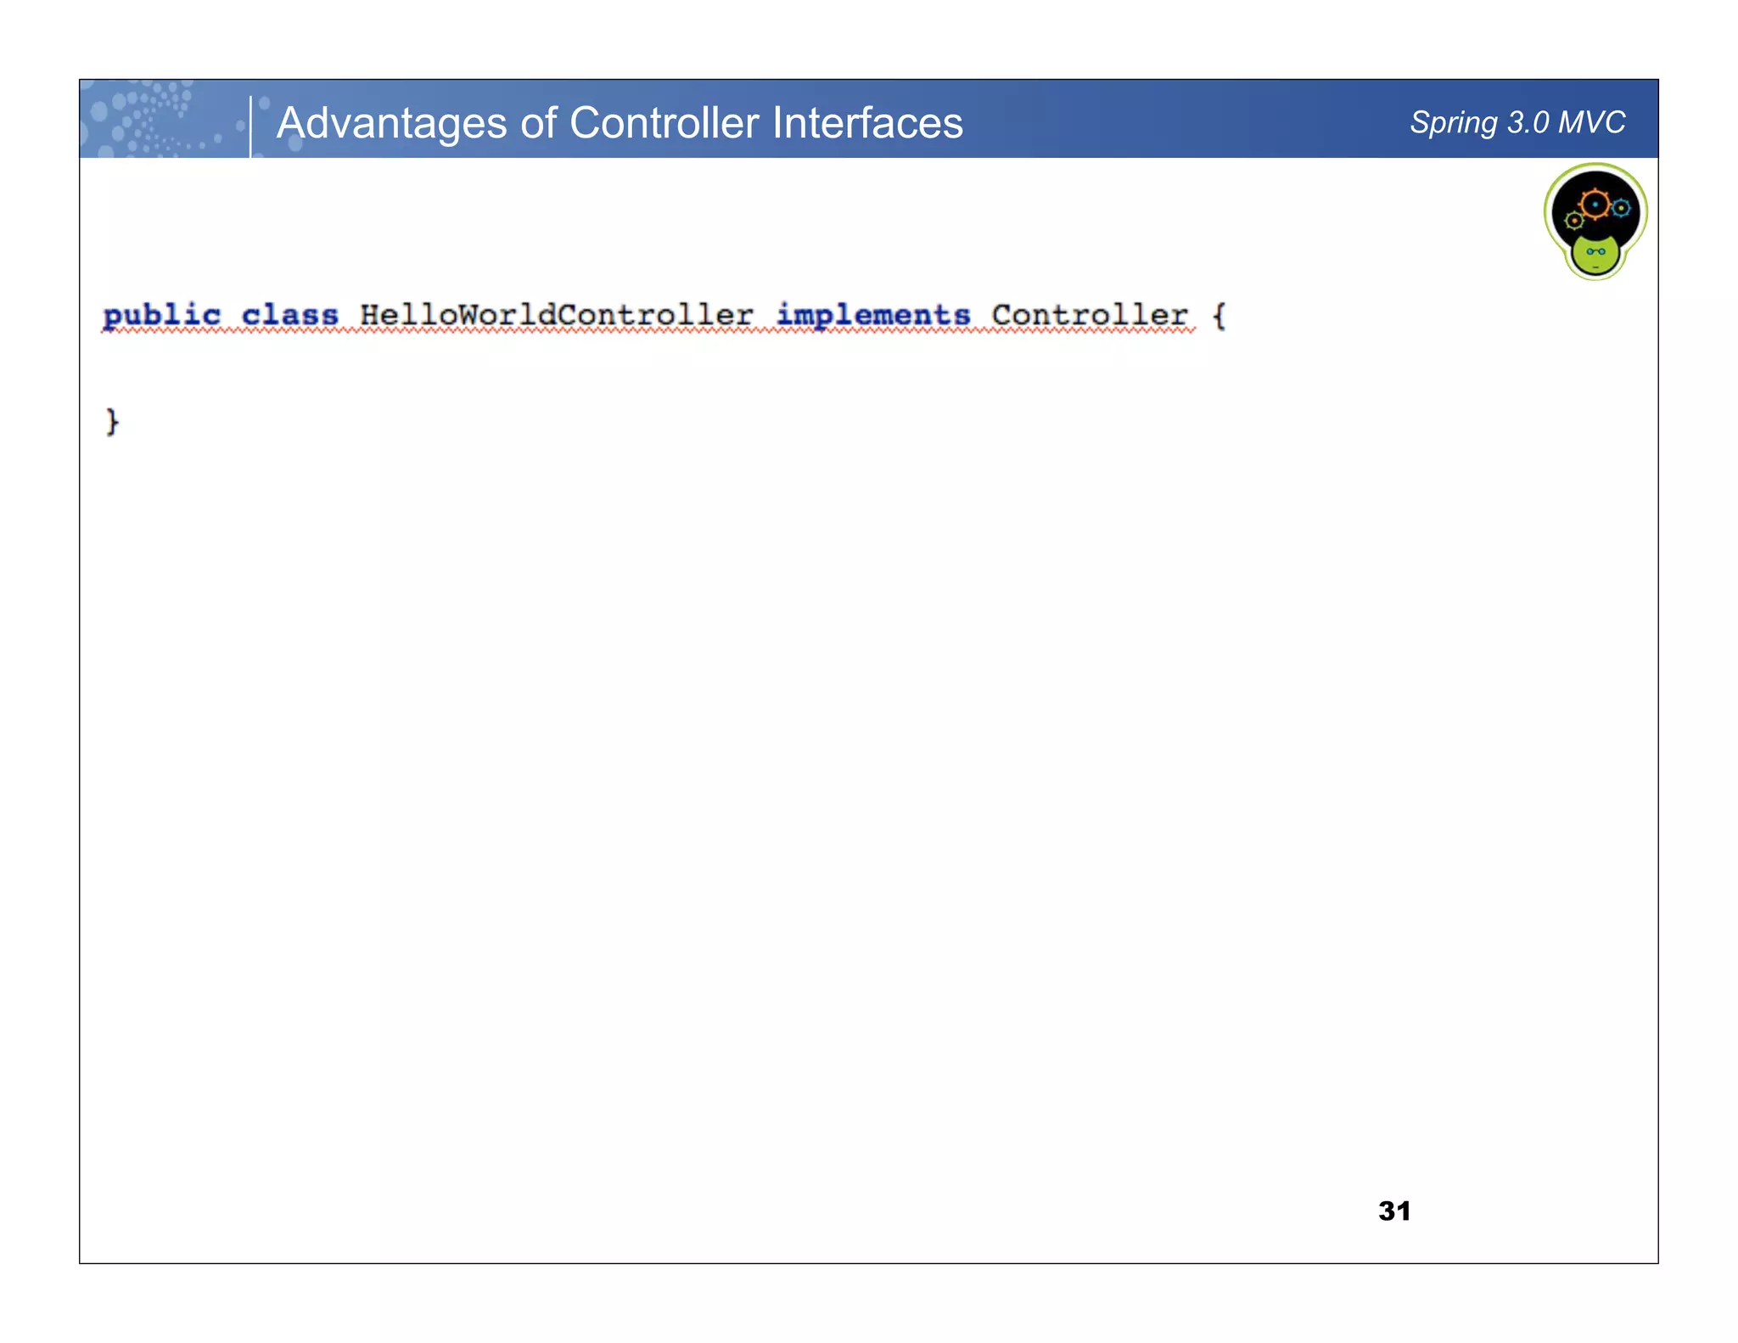1738x1343 pixels.
Task: Click slide page number 31
Action: [1394, 1211]
